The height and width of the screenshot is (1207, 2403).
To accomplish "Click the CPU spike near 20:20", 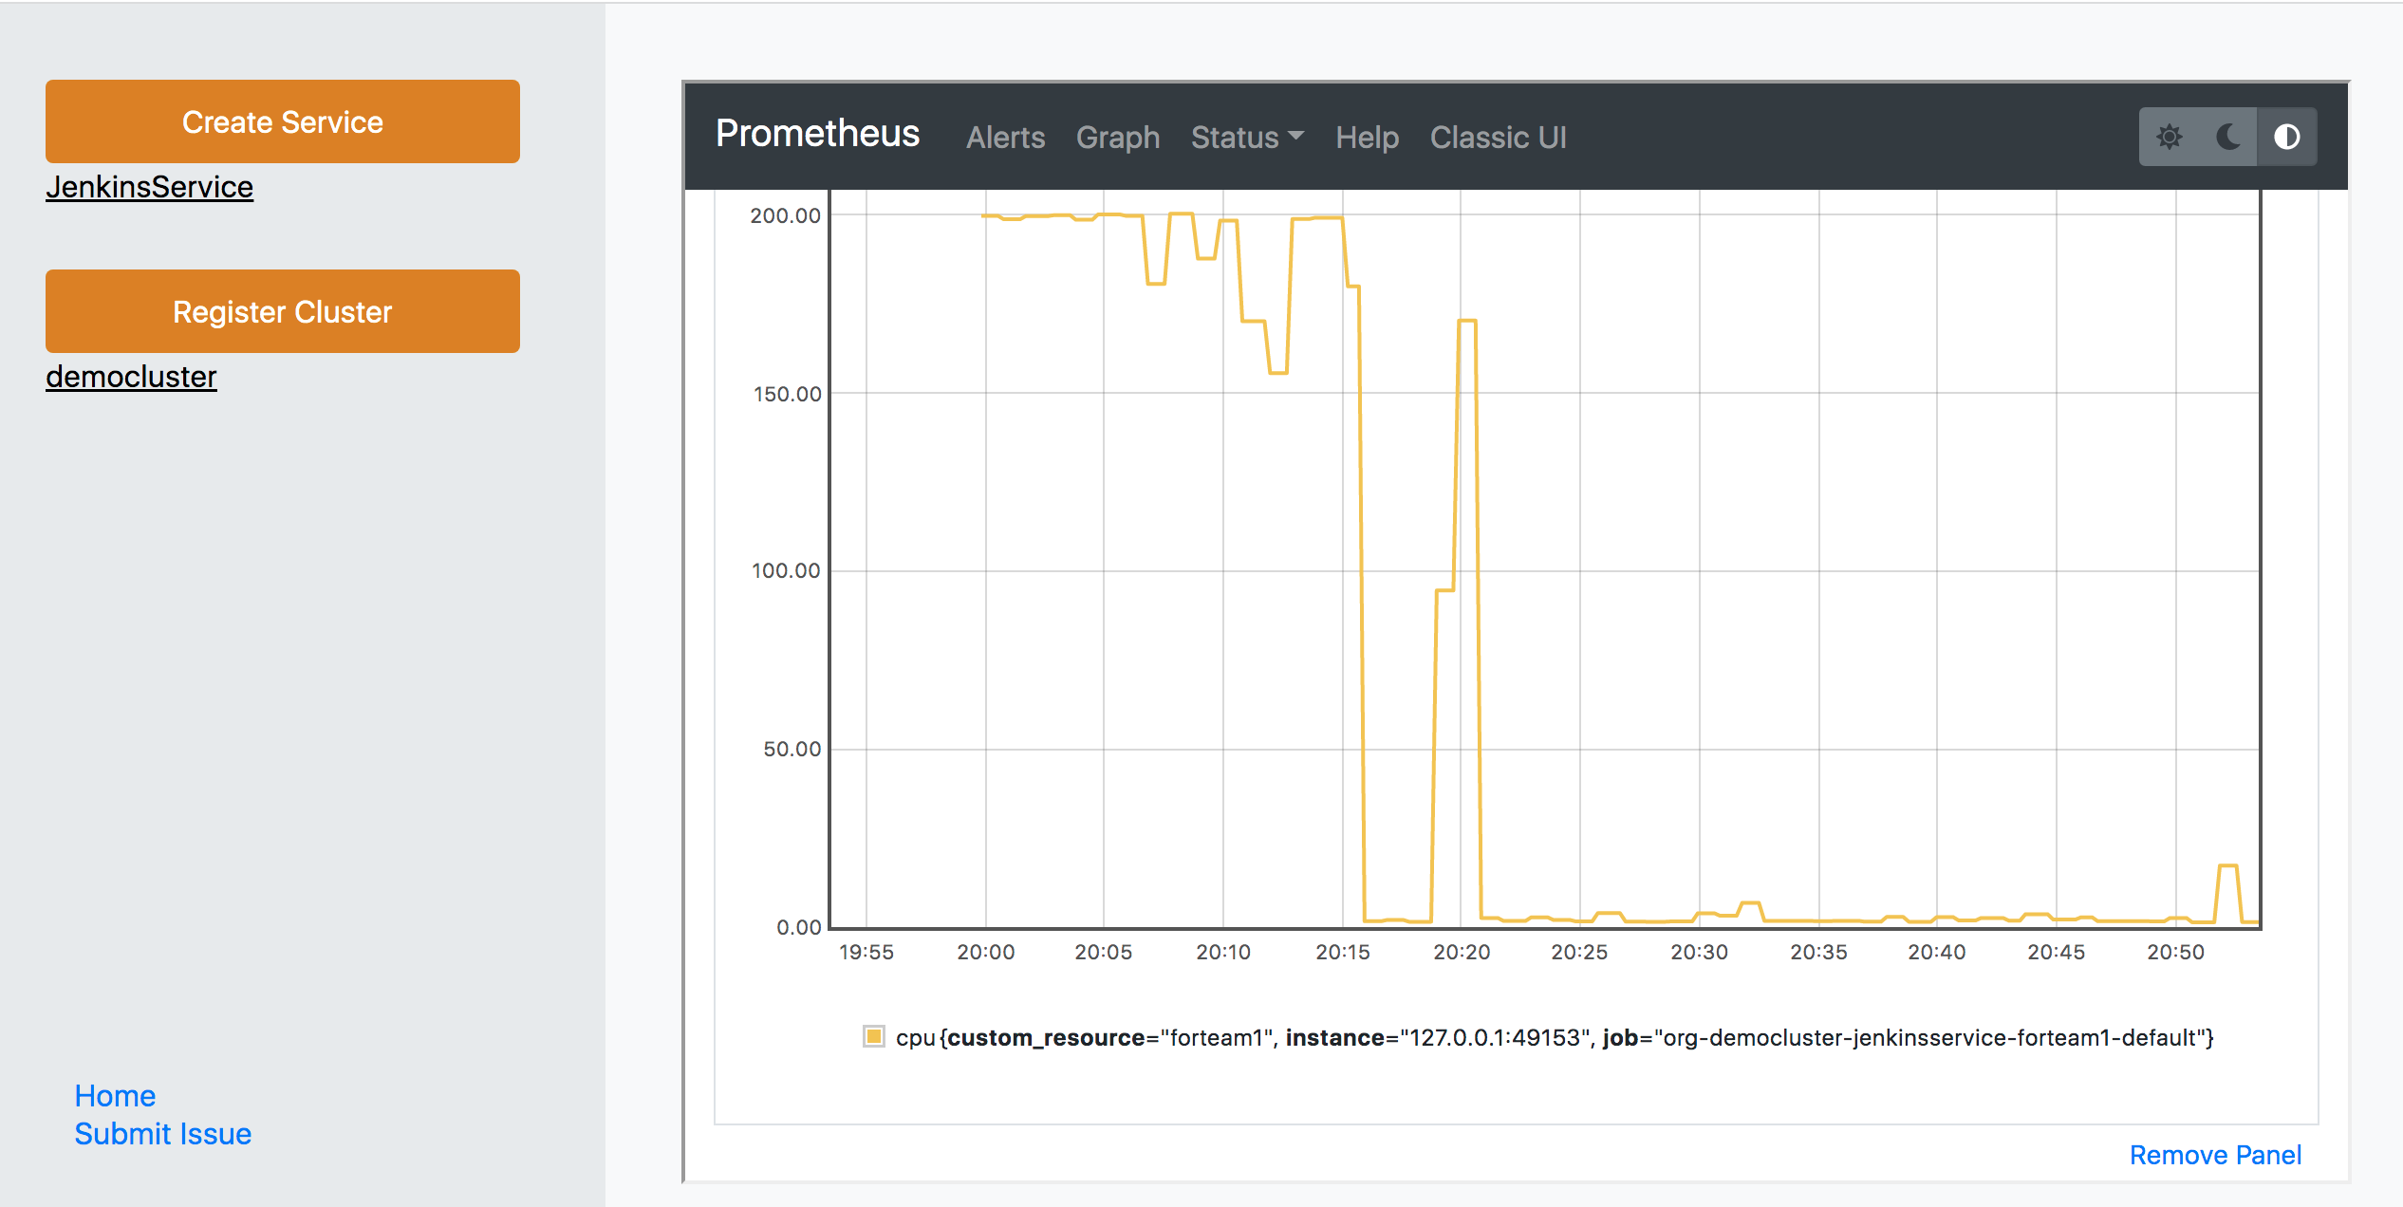I will [1467, 322].
